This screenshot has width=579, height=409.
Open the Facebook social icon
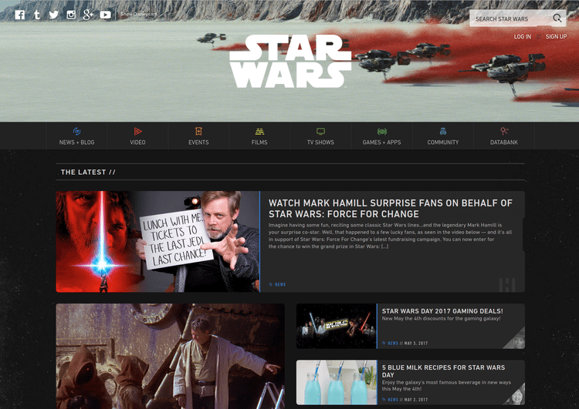tap(20, 15)
